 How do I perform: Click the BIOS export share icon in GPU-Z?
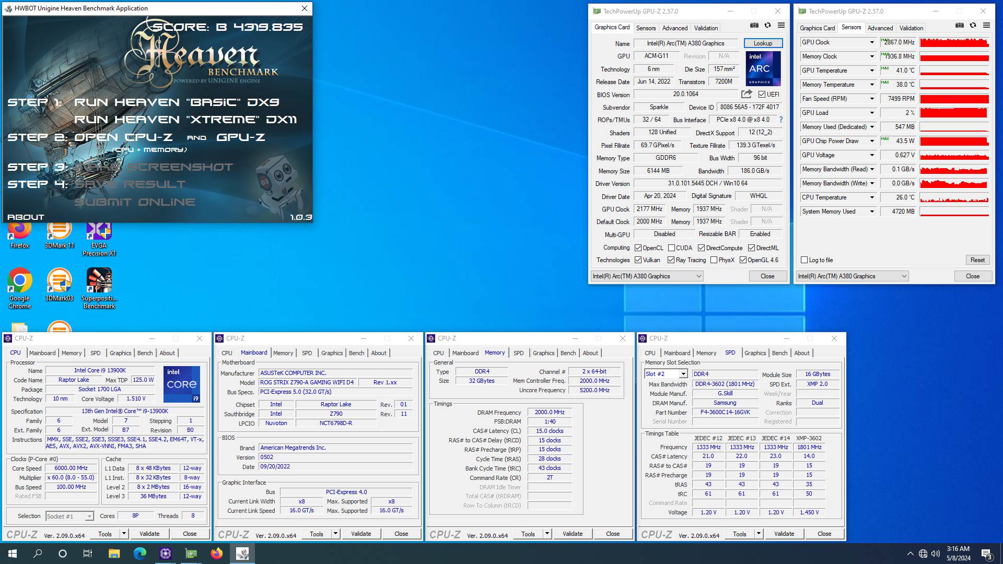[747, 94]
